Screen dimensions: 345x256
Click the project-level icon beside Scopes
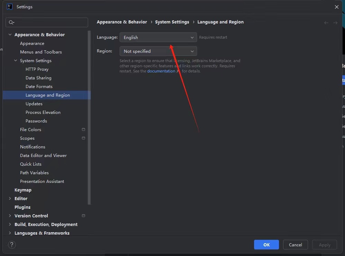pos(83,138)
